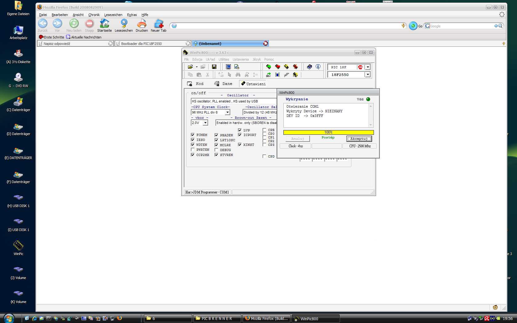This screenshot has width=517, height=323.
Task: Click the document-check icon beside the monitor icon
Action: point(237,67)
